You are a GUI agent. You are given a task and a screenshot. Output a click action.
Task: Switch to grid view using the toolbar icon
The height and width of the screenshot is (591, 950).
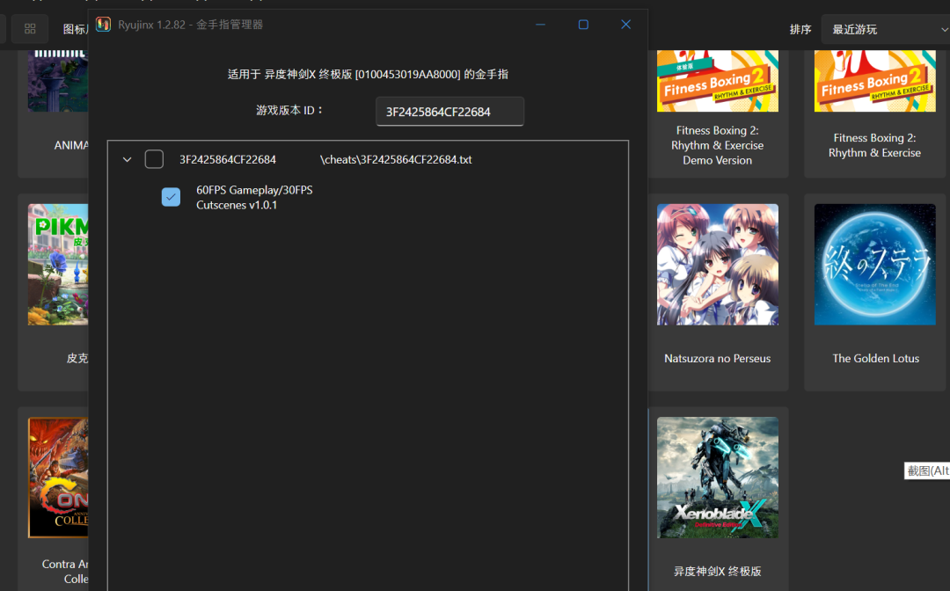pos(30,29)
